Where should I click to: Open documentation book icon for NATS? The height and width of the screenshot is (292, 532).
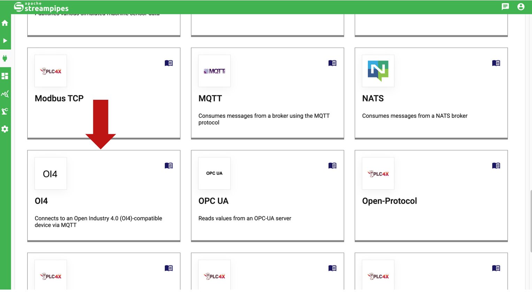click(496, 63)
